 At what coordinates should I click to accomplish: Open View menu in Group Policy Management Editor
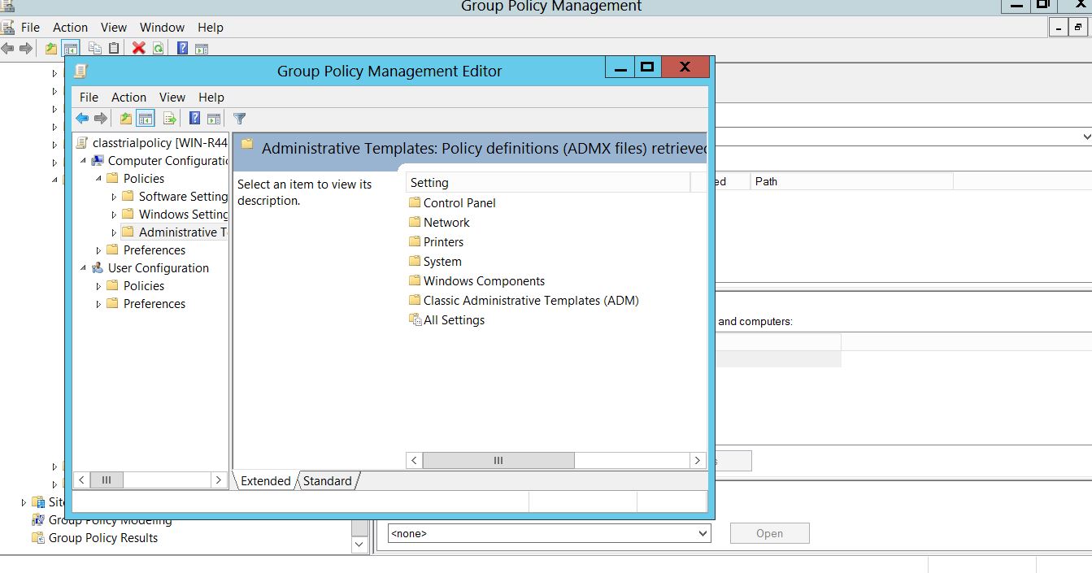pos(172,98)
